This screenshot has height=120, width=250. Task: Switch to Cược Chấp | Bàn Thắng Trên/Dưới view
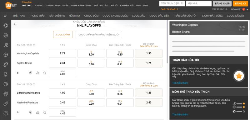(99, 35)
